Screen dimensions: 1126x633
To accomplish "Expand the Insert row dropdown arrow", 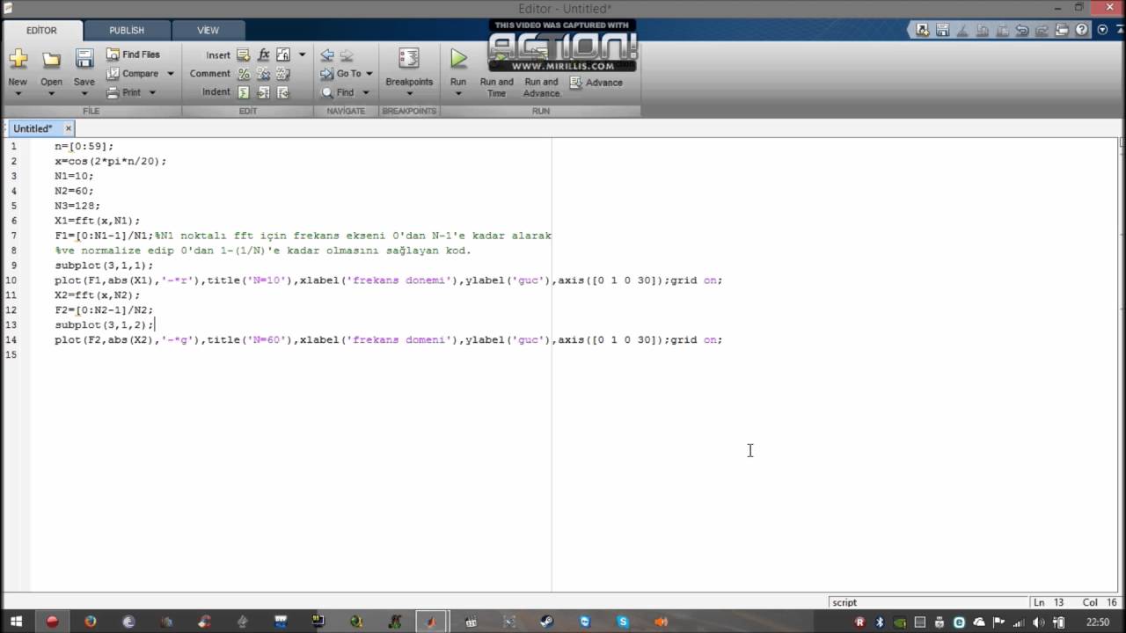I will 303,55.
